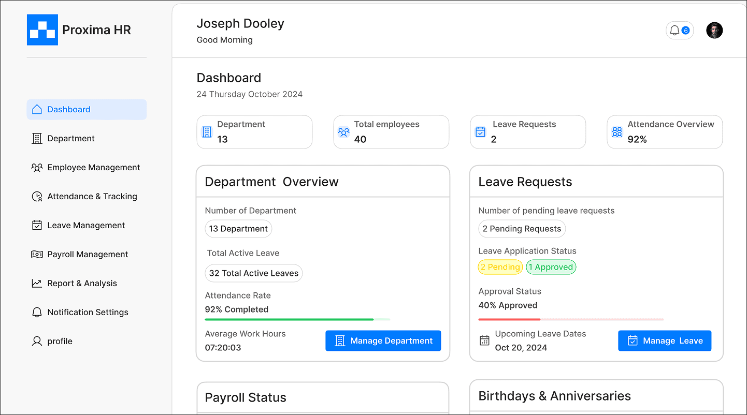The height and width of the screenshot is (415, 747).
Task: Click the Leave Requests panel heading
Action: click(x=525, y=182)
